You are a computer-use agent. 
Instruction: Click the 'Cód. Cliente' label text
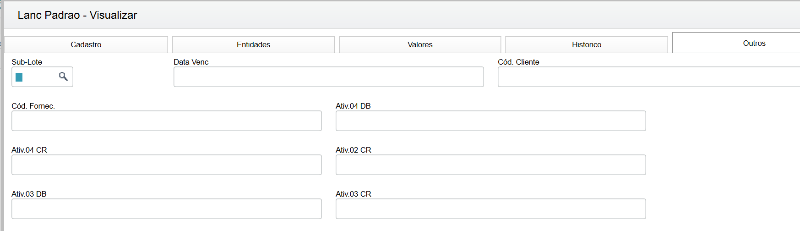[x=518, y=62]
